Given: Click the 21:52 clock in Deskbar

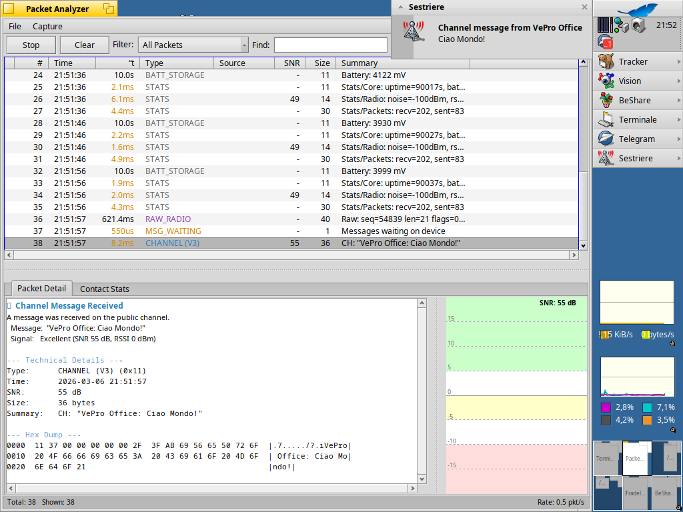Looking at the screenshot, I should 666,25.
